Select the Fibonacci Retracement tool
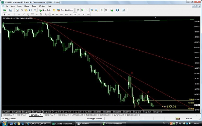This screenshot has height=126, width=202. 32,15
